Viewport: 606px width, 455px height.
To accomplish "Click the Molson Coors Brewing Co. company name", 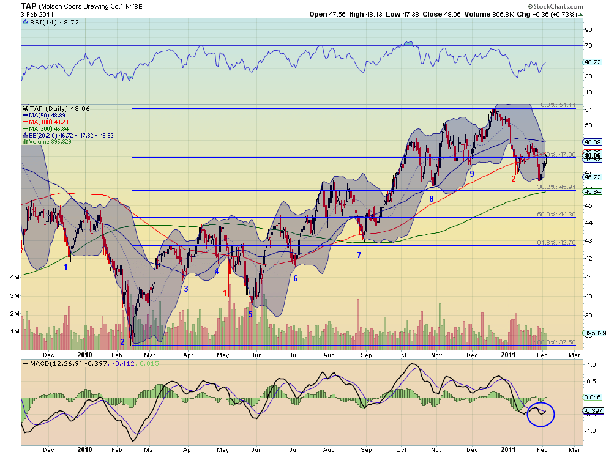I will click(x=81, y=7).
